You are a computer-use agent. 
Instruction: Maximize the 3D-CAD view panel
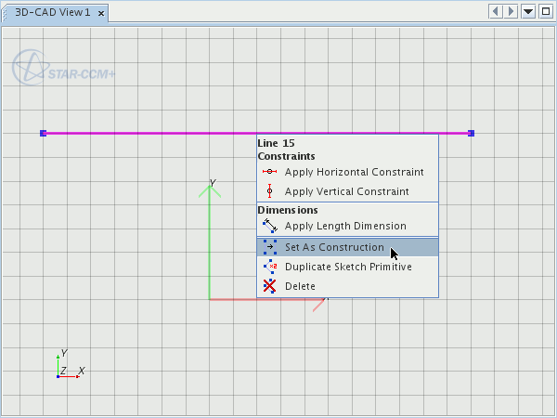click(545, 11)
